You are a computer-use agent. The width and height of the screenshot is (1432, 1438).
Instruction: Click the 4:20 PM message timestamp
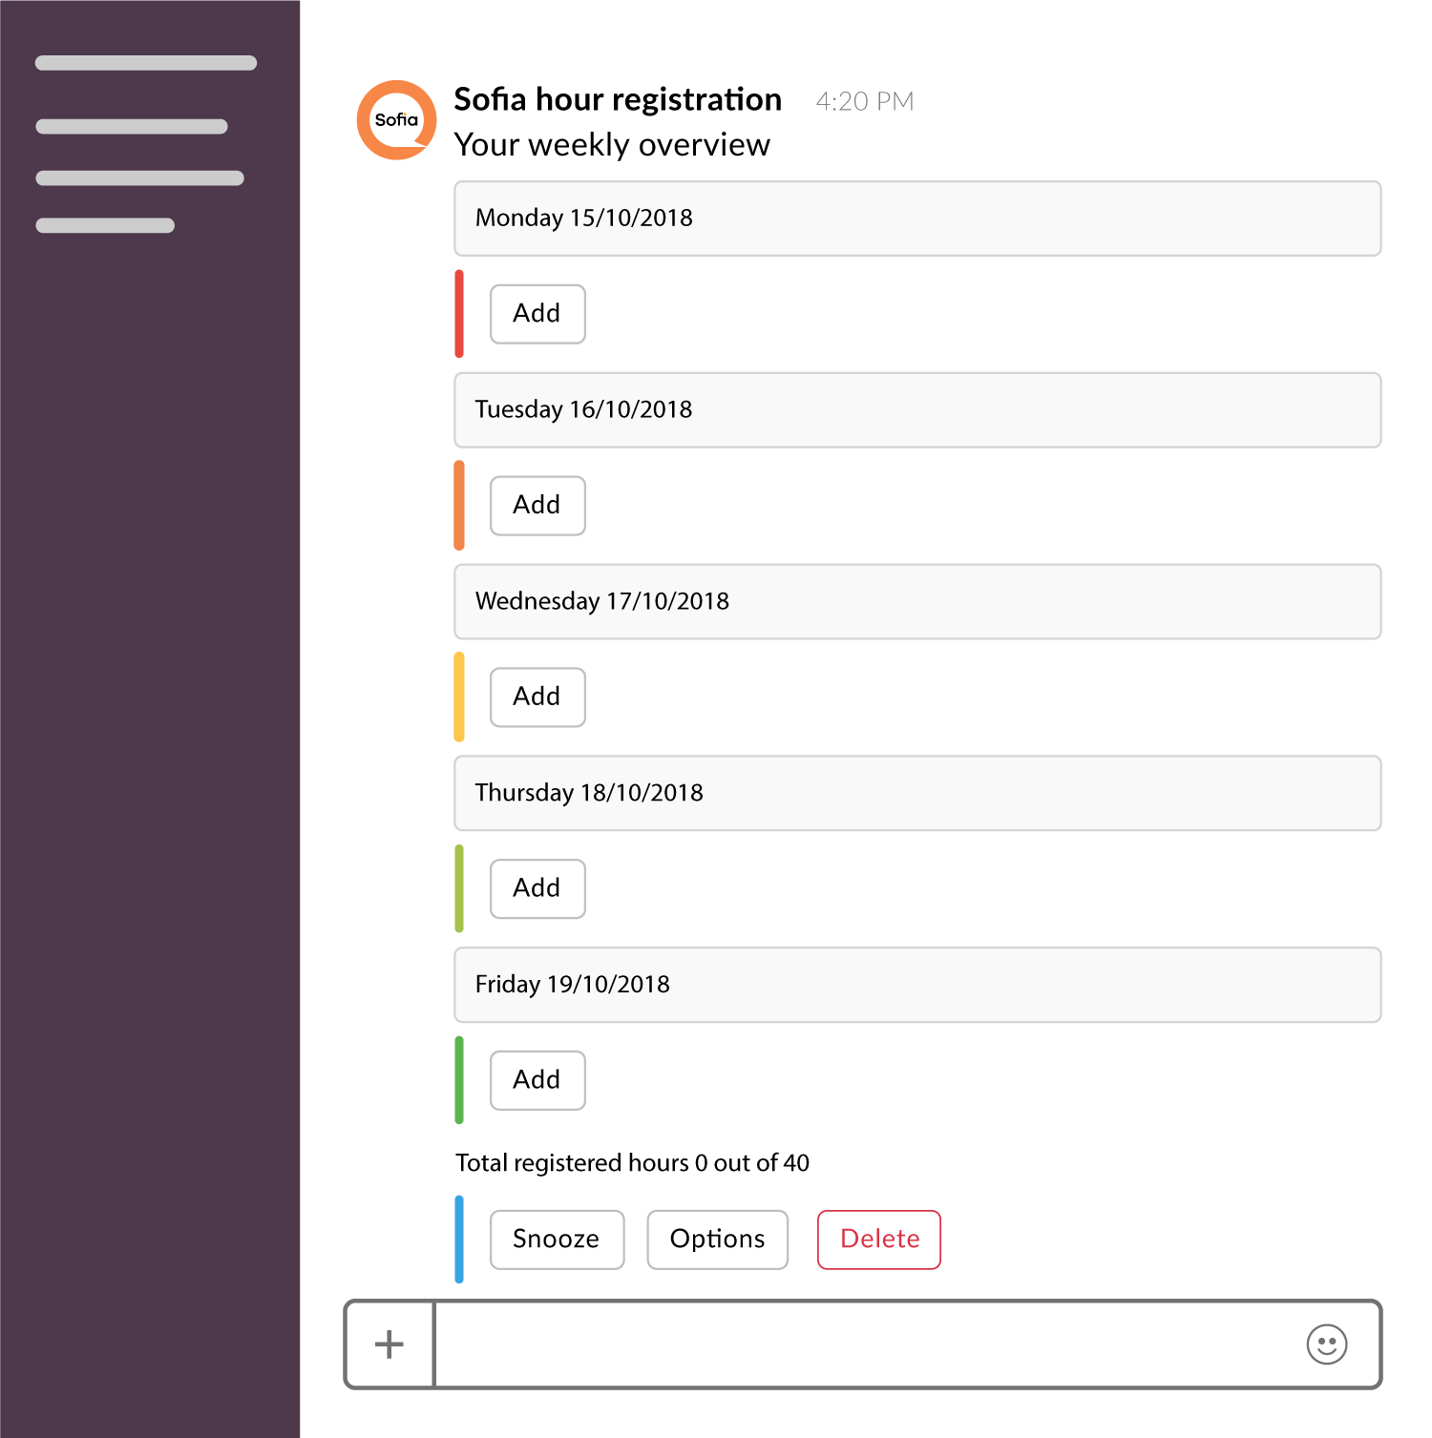pos(864,102)
